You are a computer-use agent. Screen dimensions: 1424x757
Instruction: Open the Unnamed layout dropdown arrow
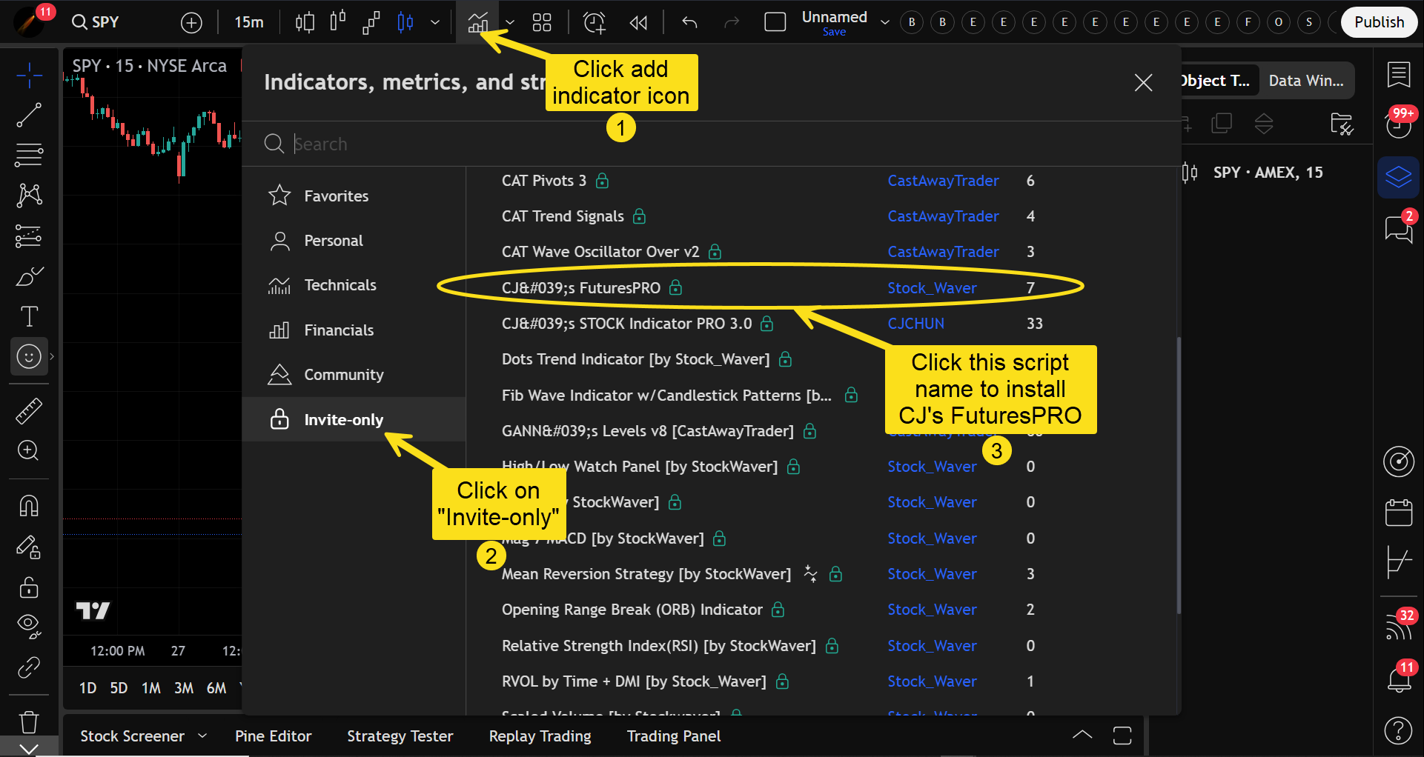[x=884, y=22]
